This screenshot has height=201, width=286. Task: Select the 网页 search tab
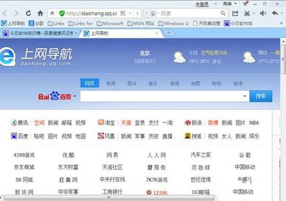(x=90, y=84)
